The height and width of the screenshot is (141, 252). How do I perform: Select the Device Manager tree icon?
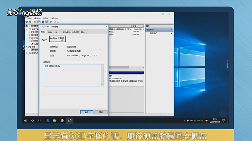coord(32,44)
